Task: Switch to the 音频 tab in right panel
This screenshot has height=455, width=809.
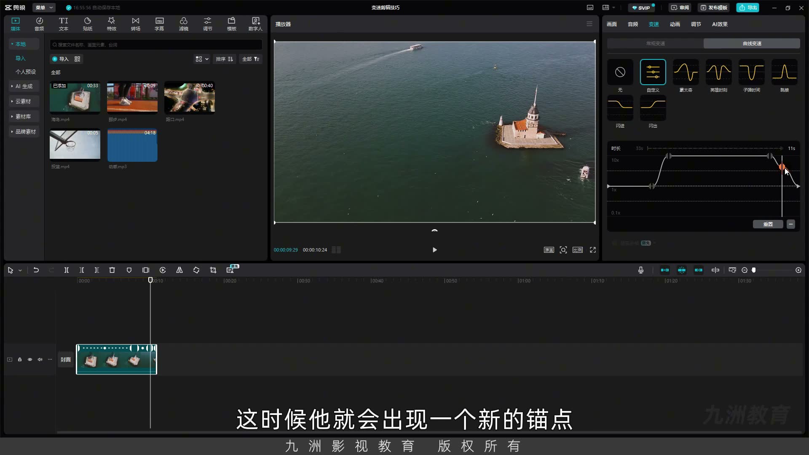Action: click(x=632, y=24)
